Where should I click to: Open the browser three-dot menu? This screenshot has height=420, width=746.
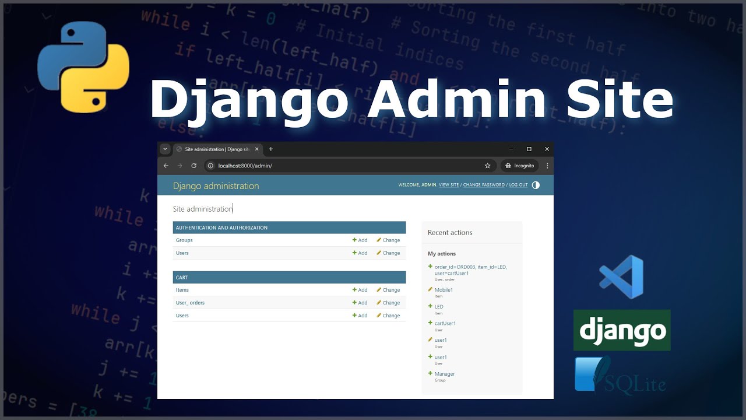click(x=547, y=166)
